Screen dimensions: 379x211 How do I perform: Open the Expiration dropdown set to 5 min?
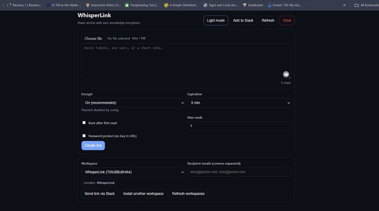coord(239,103)
